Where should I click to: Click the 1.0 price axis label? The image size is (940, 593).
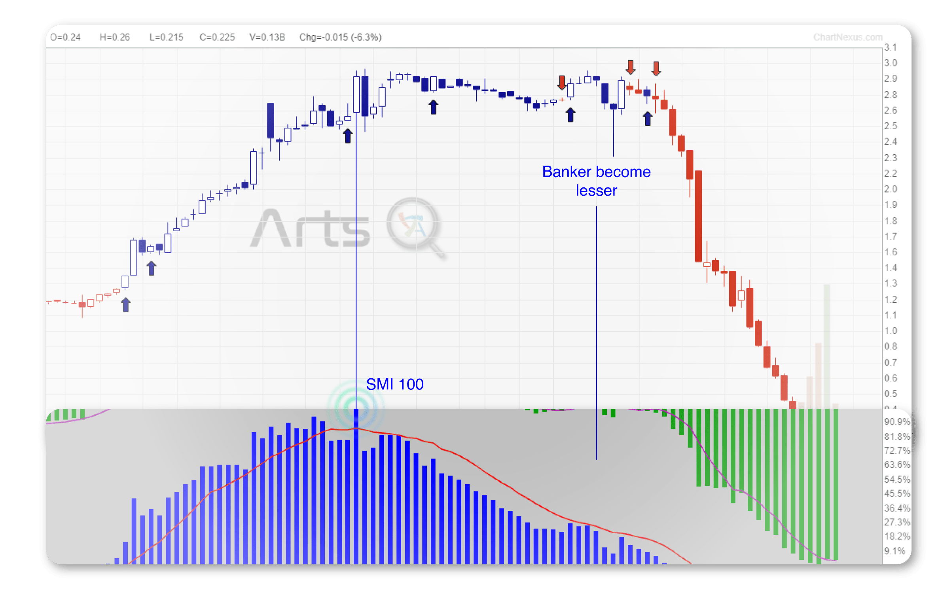[x=891, y=331]
